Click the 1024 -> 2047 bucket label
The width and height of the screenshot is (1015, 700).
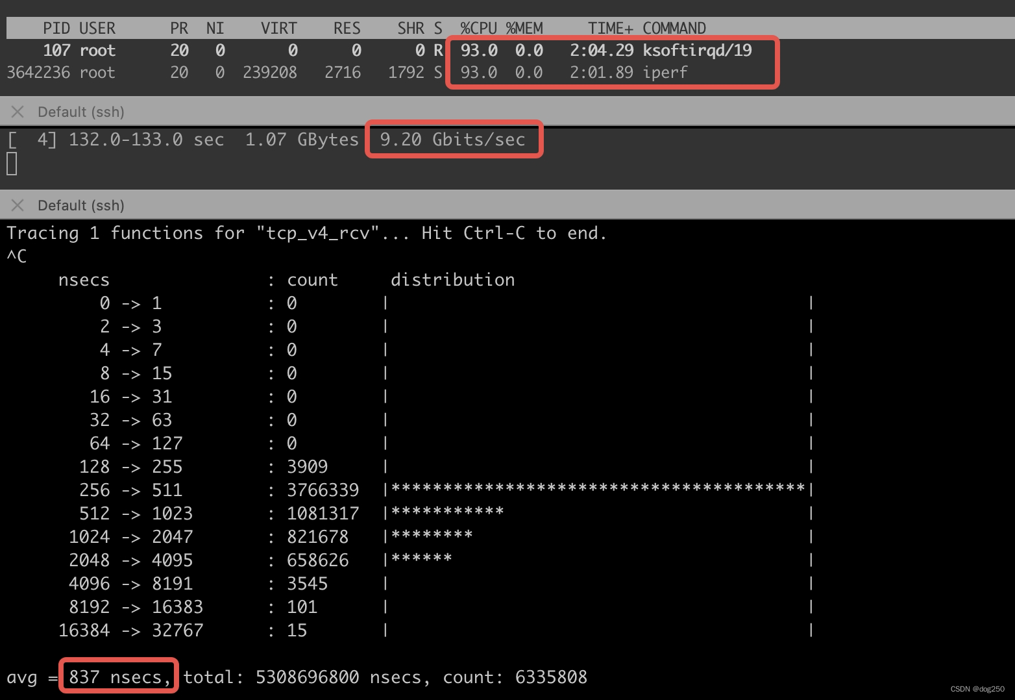[x=130, y=537]
